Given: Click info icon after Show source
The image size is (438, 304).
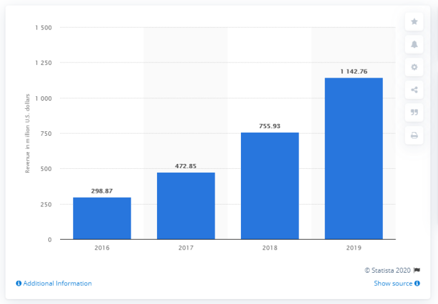Looking at the screenshot, I should coord(417,283).
